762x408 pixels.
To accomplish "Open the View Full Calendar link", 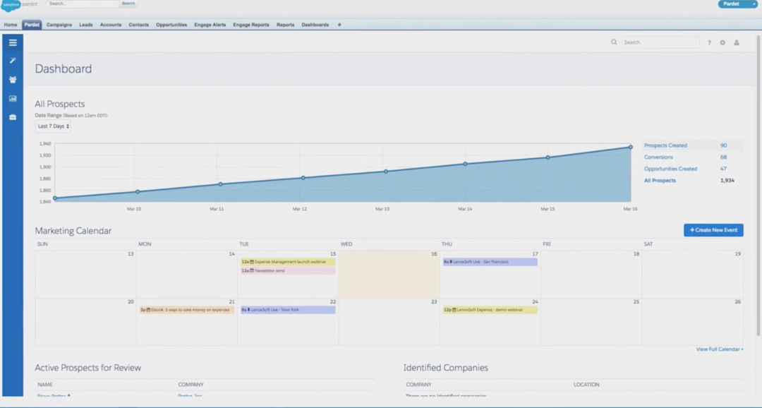I will pos(720,349).
